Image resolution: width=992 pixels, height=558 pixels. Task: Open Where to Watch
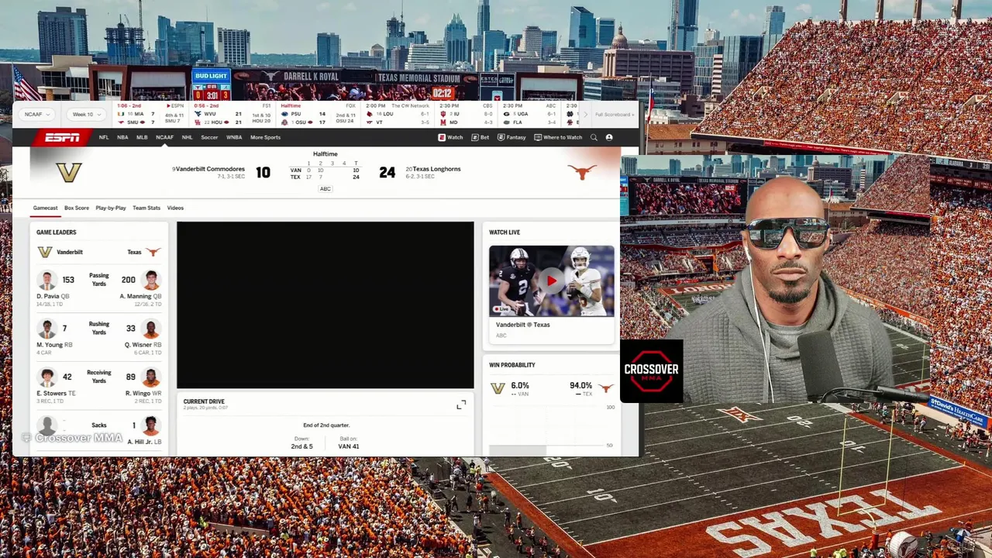(558, 137)
